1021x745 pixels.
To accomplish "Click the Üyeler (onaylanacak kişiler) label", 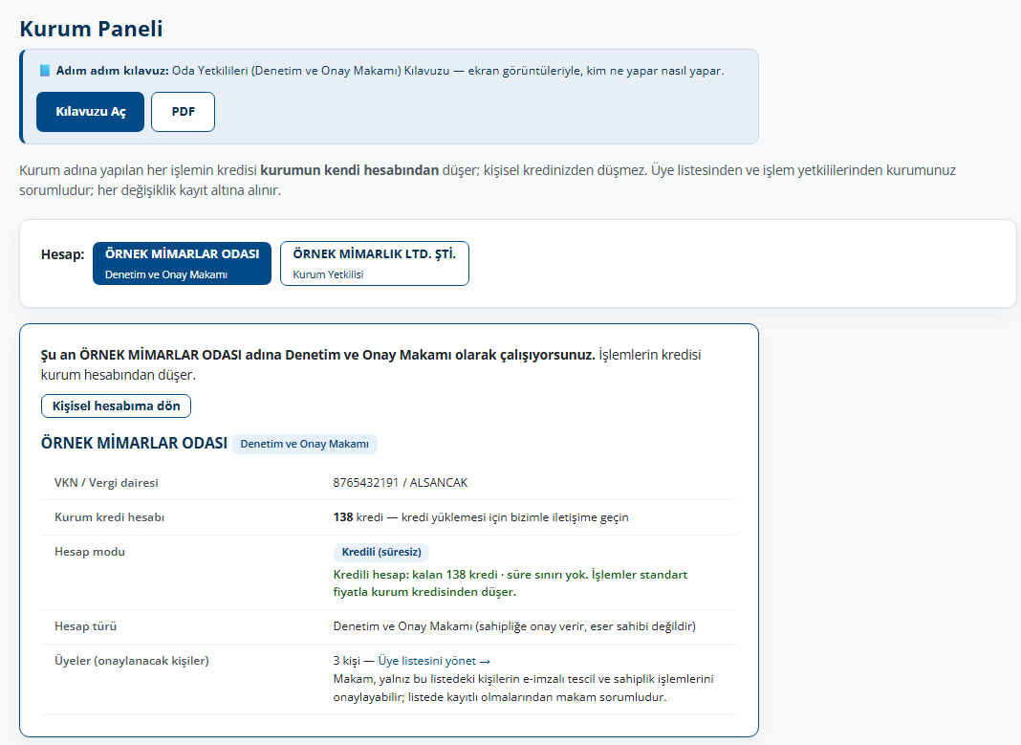I will tap(132, 660).
